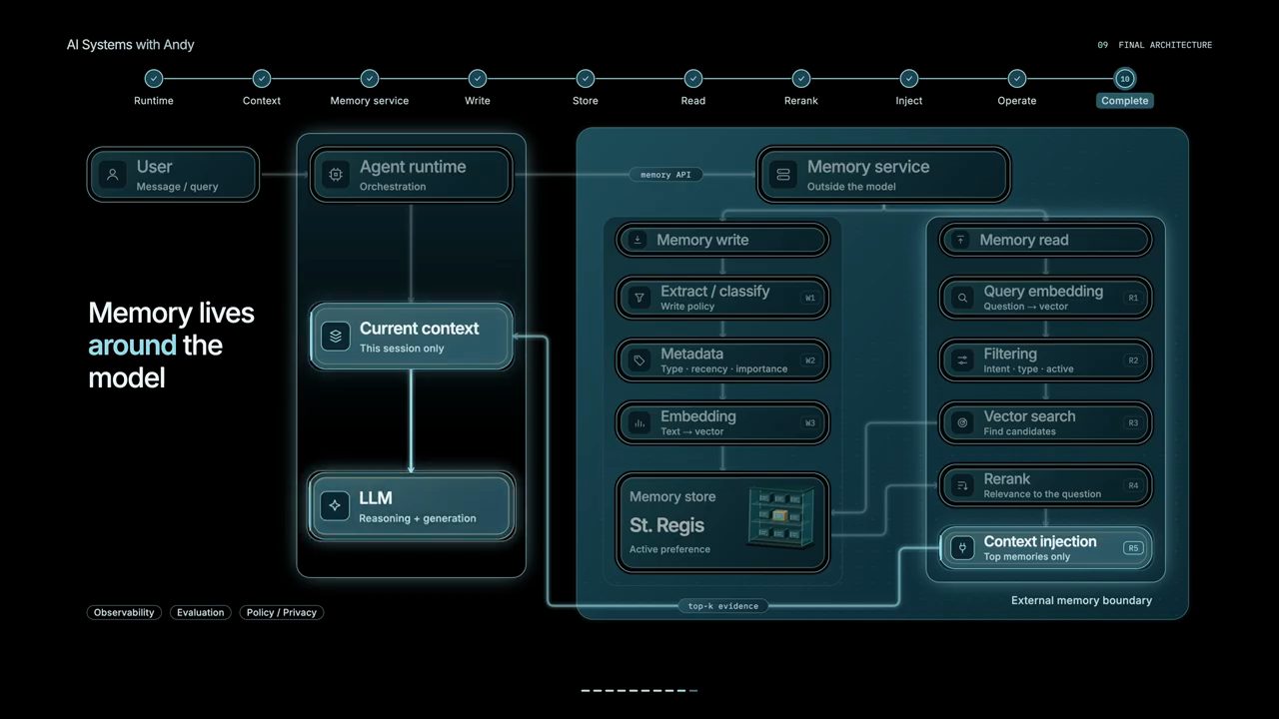Click the memory API connector label

coord(665,175)
